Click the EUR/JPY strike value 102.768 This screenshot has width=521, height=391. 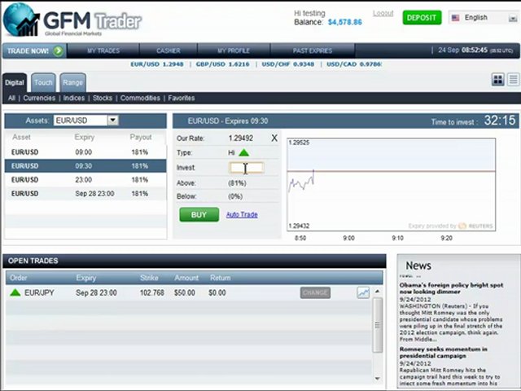152,292
